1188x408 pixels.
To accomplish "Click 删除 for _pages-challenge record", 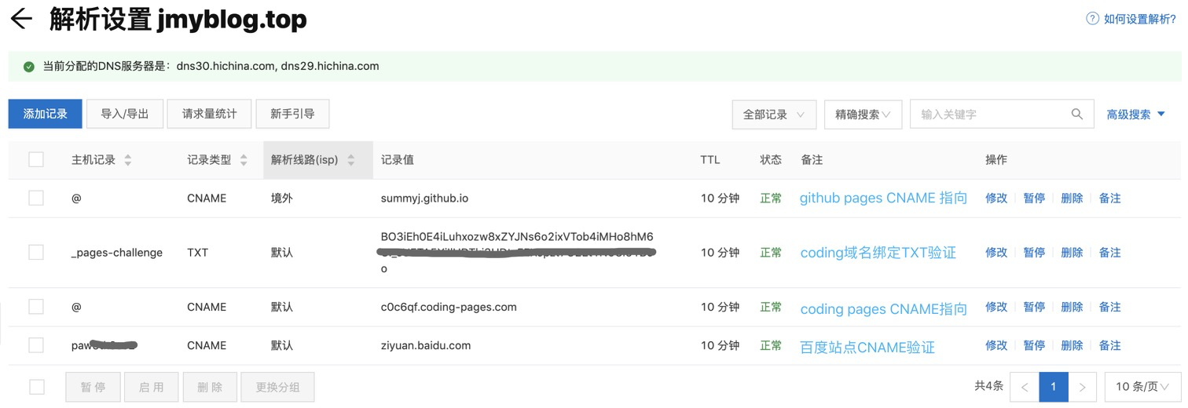I will [1072, 253].
